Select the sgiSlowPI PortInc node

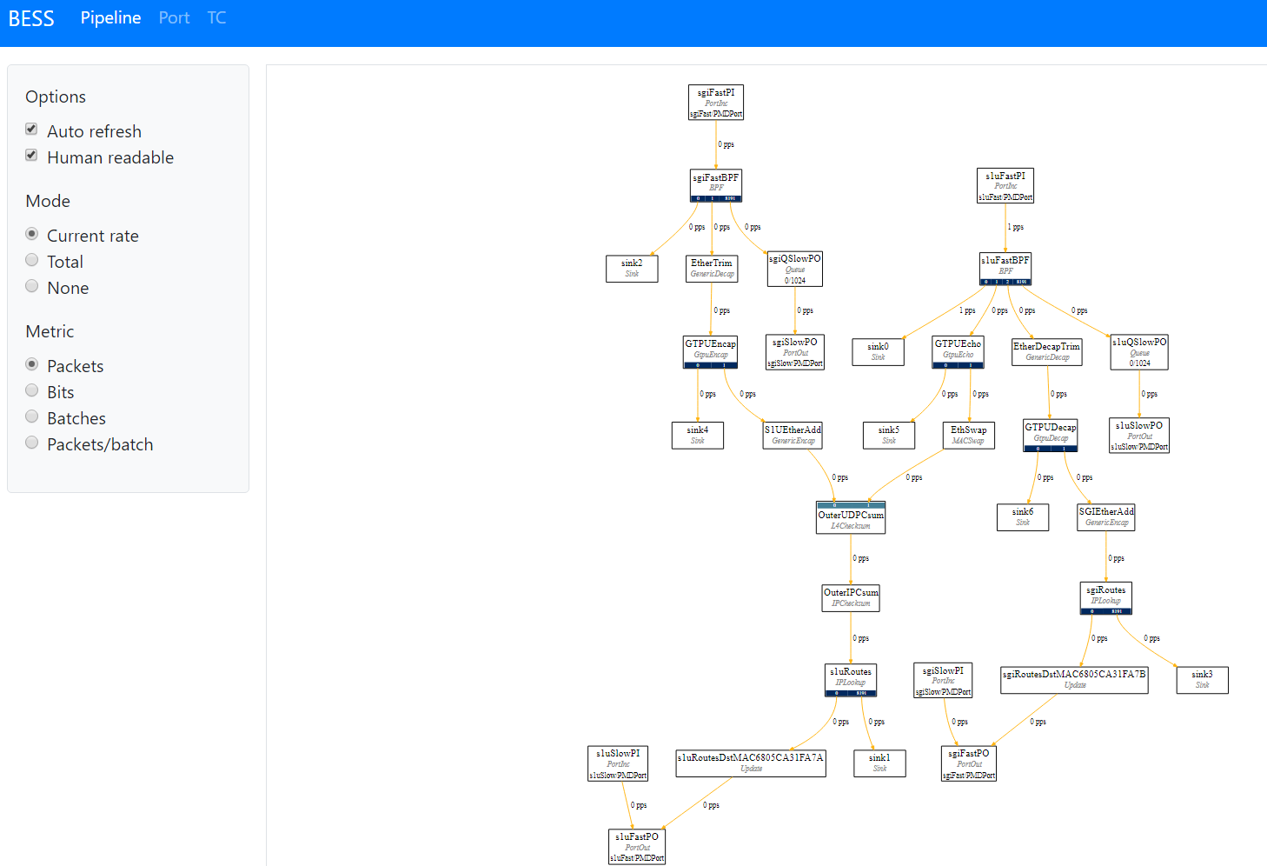coord(943,681)
